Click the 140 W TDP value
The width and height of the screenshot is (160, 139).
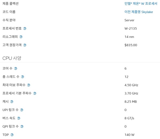129,135
